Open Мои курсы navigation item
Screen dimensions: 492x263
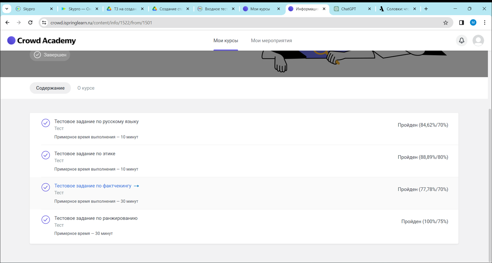(226, 41)
